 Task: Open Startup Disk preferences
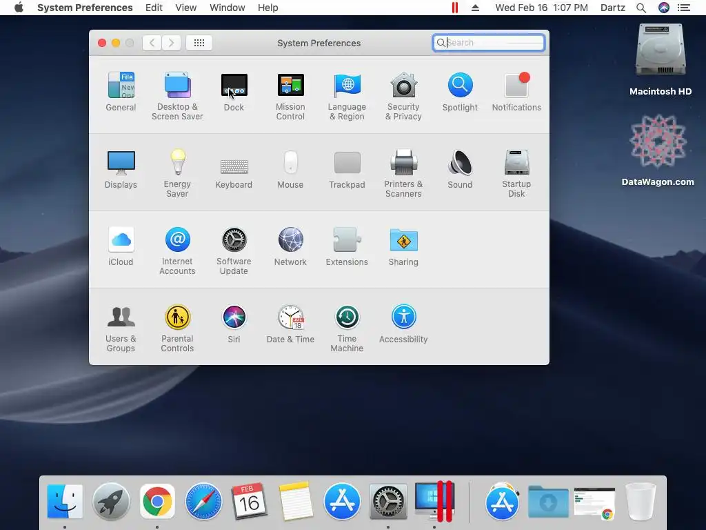click(x=516, y=173)
